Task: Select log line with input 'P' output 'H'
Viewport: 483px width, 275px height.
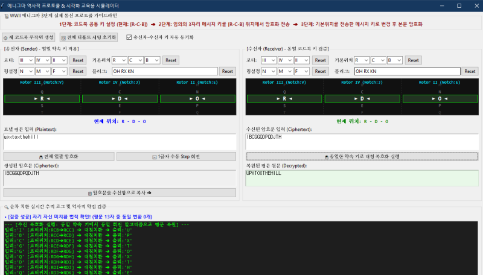Action: [x=68, y=267]
